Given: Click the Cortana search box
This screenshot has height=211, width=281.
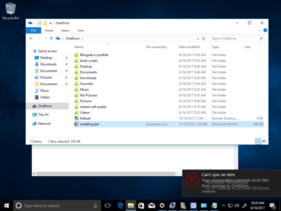Looking at the screenshot, I should [x=57, y=206].
